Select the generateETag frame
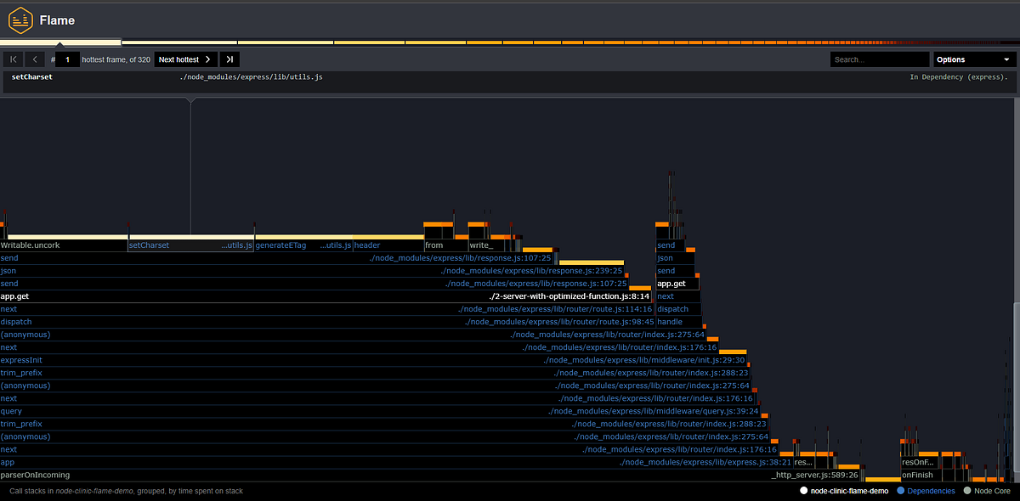 tap(304, 245)
